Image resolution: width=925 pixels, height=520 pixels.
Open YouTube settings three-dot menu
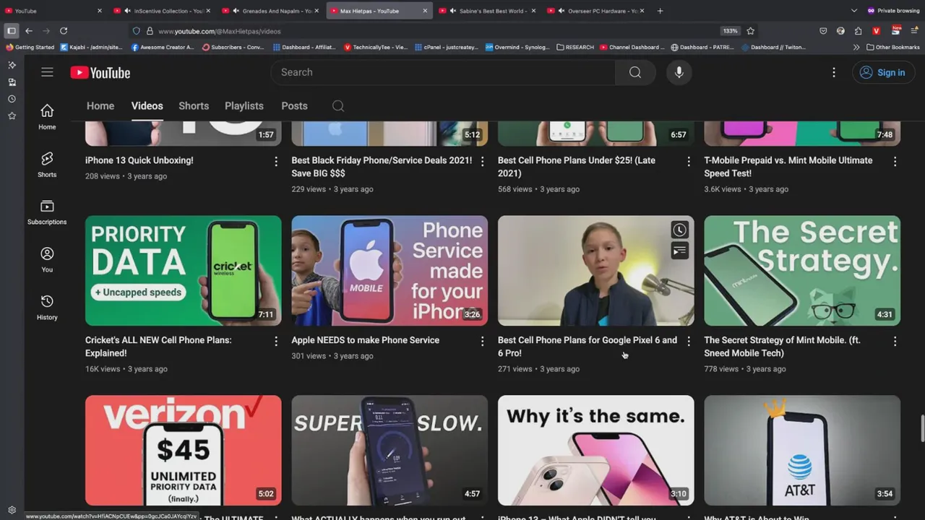833,72
